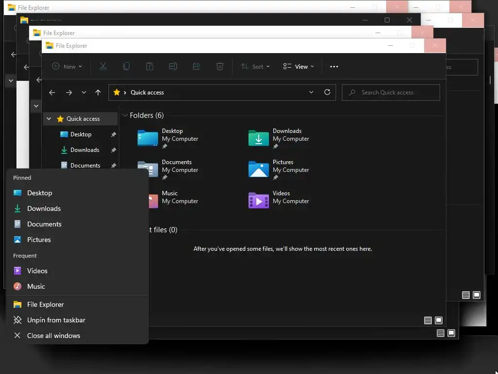
Task: Click the Paste clipboard icon in toolbar
Action: click(x=150, y=66)
